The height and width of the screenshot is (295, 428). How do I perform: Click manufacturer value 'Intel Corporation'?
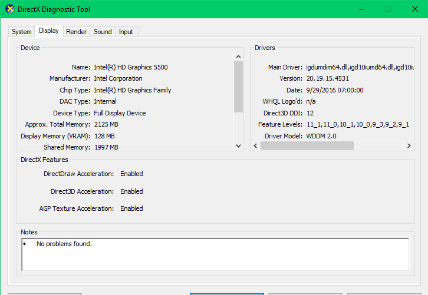click(x=118, y=78)
